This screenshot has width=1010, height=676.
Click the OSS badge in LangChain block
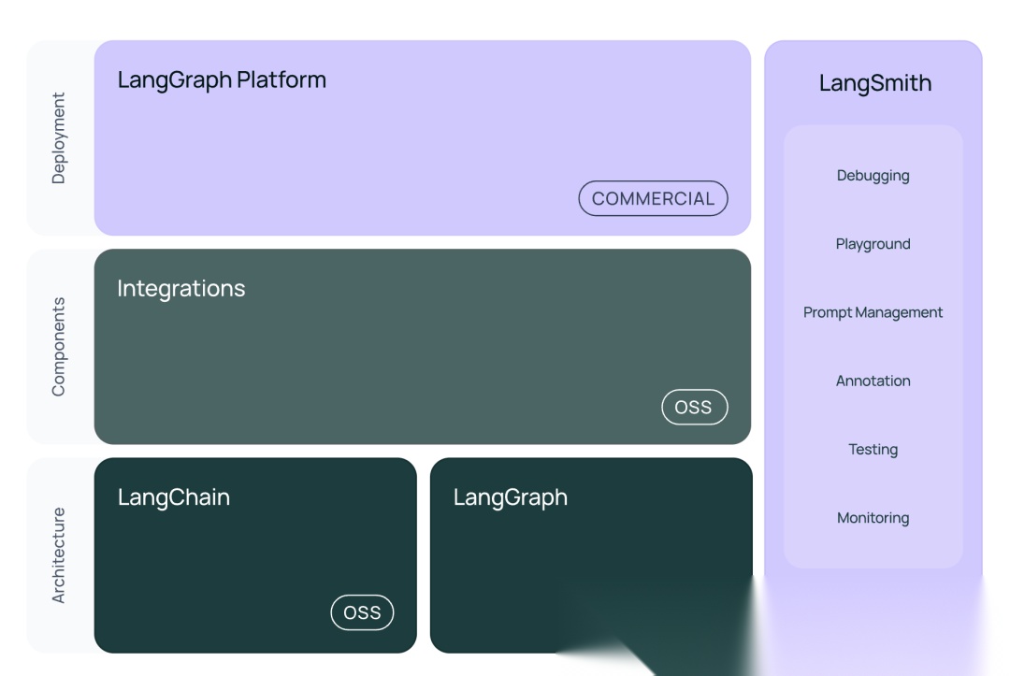(x=362, y=612)
